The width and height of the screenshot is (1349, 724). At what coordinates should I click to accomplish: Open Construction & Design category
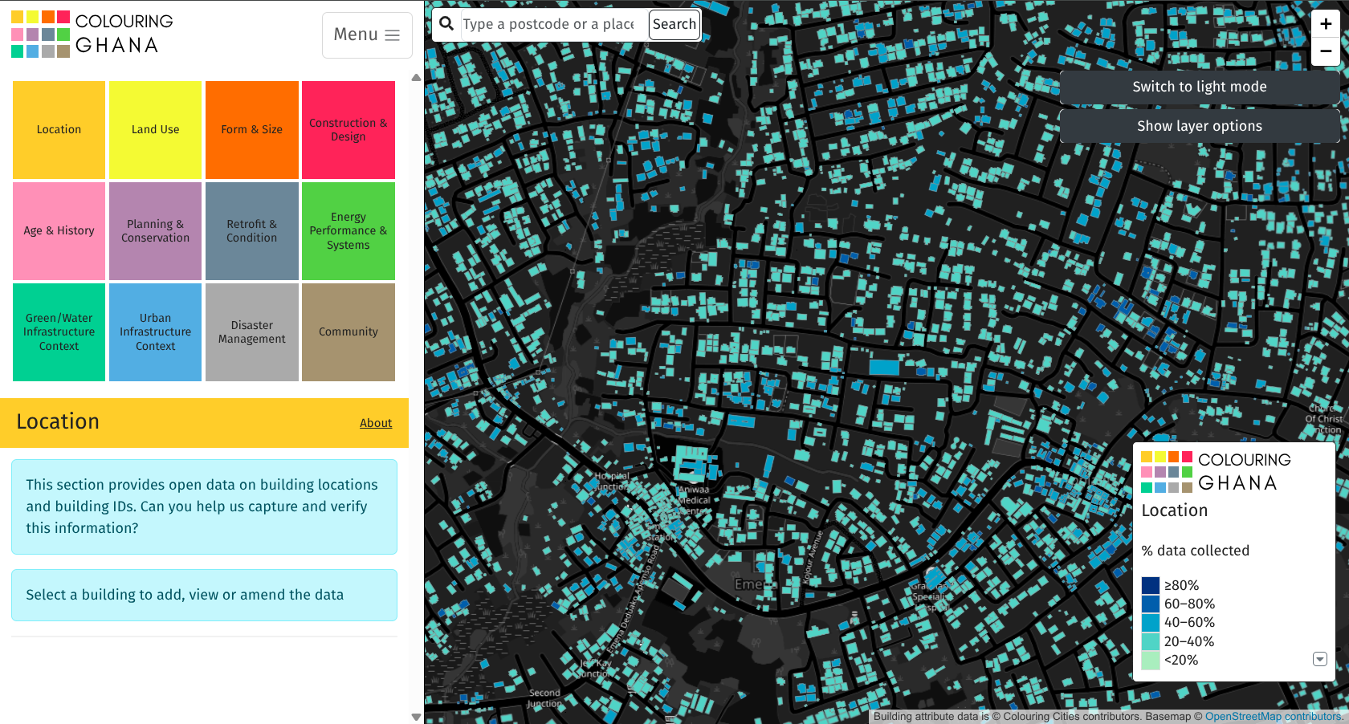[348, 130]
